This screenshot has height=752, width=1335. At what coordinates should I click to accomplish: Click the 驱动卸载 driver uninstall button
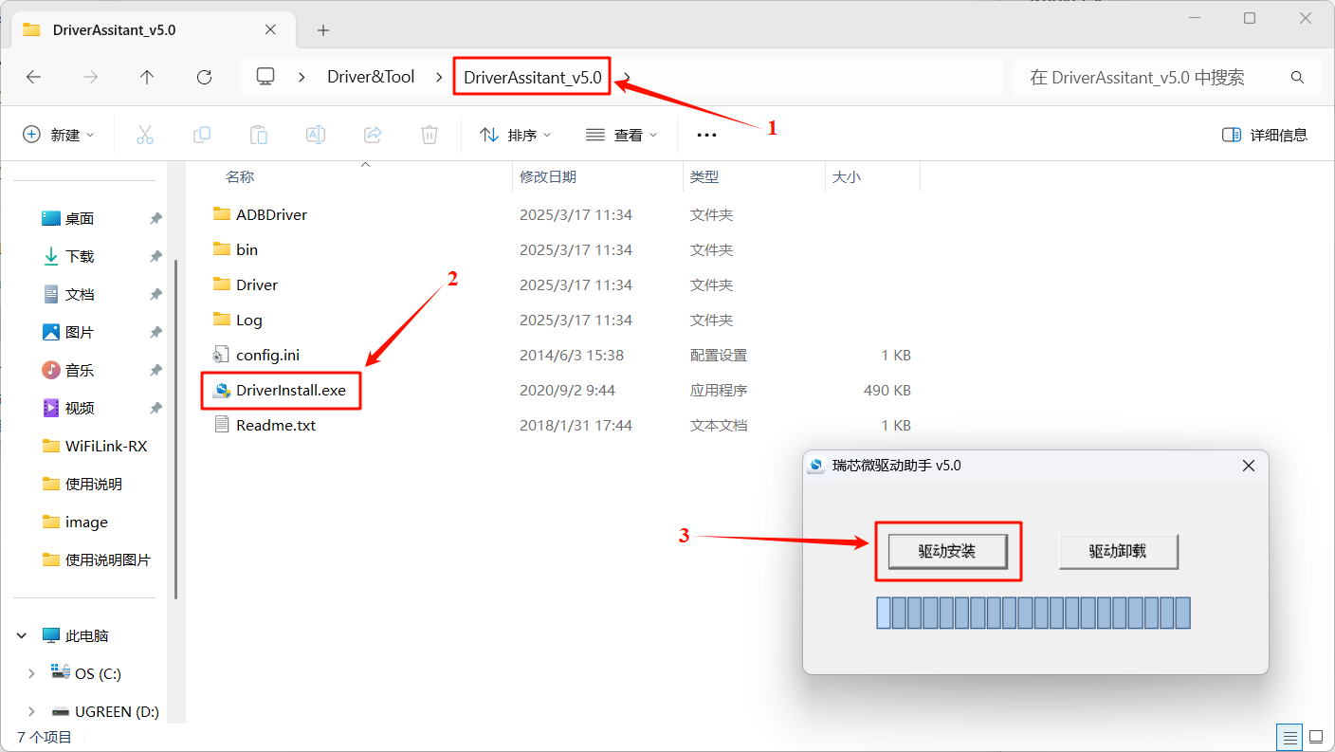click(x=1118, y=551)
